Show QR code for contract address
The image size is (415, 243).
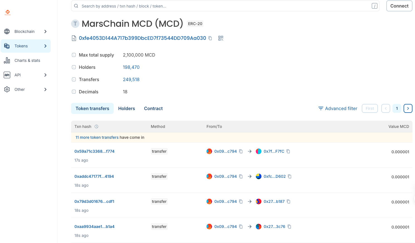tap(220, 38)
